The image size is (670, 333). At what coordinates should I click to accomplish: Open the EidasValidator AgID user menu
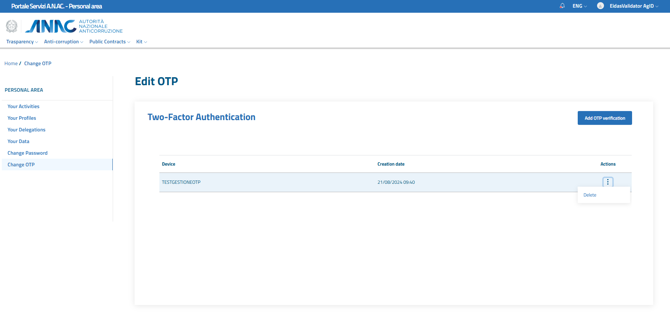[x=634, y=6]
